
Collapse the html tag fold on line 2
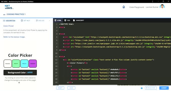coord(58,28)
